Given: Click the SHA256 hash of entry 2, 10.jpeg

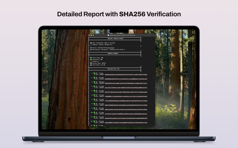Looking at the screenshot, I should pyautogui.click(x=126, y=79).
